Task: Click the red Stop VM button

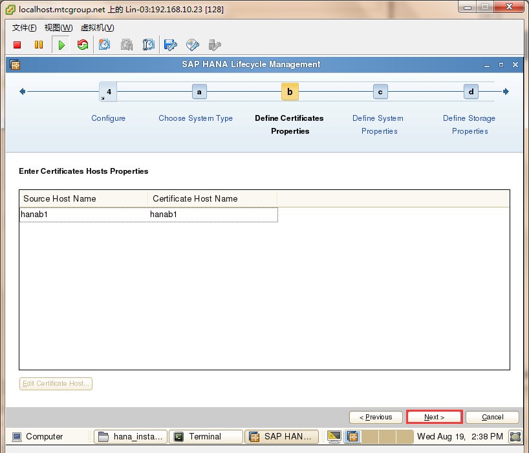Action: [x=17, y=45]
